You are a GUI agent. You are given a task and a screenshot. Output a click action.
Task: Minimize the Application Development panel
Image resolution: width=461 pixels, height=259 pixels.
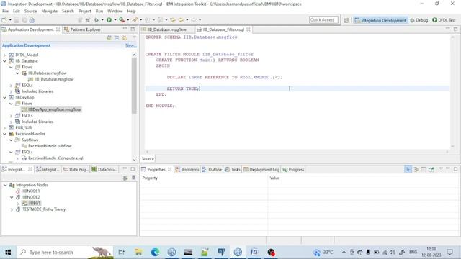[125, 29]
